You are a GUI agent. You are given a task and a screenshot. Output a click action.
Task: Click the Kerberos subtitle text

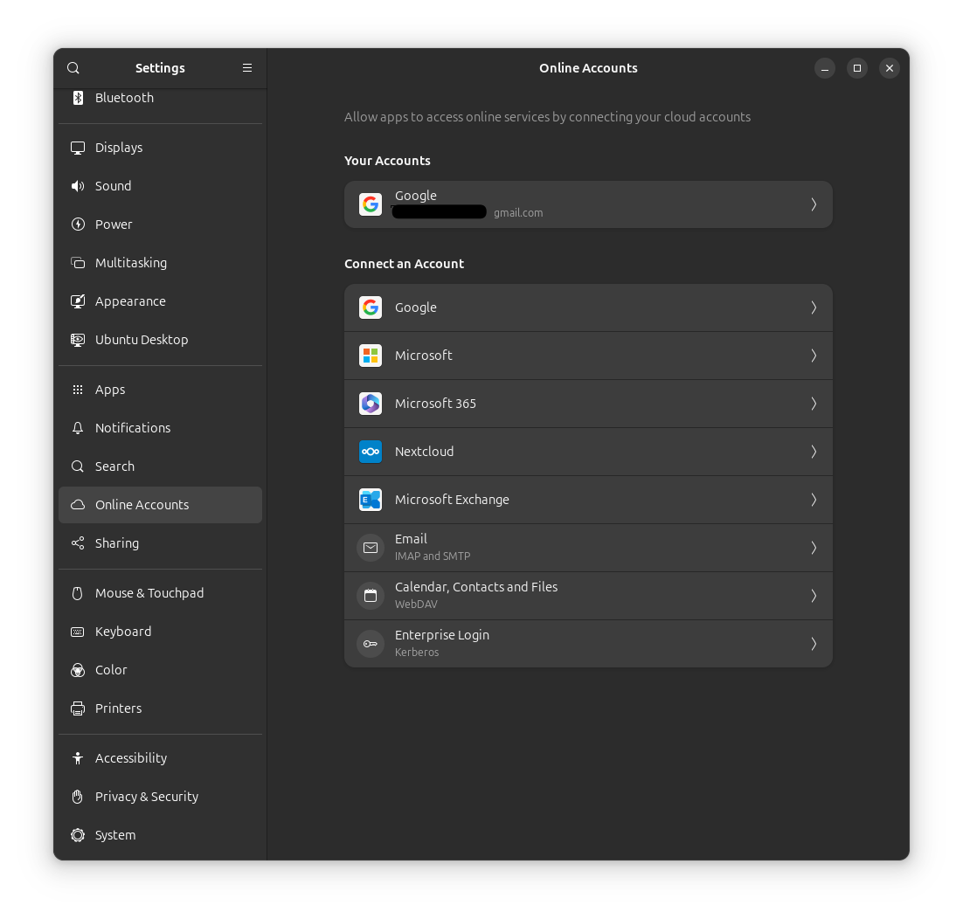click(x=417, y=653)
